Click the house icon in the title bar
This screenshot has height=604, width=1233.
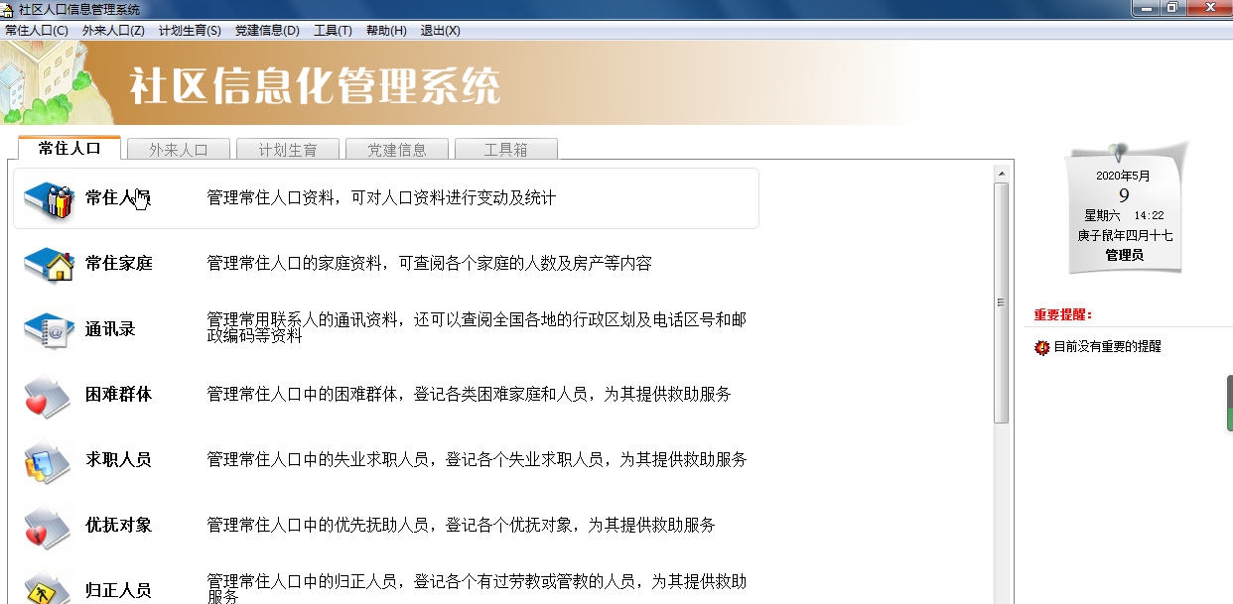(x=9, y=8)
